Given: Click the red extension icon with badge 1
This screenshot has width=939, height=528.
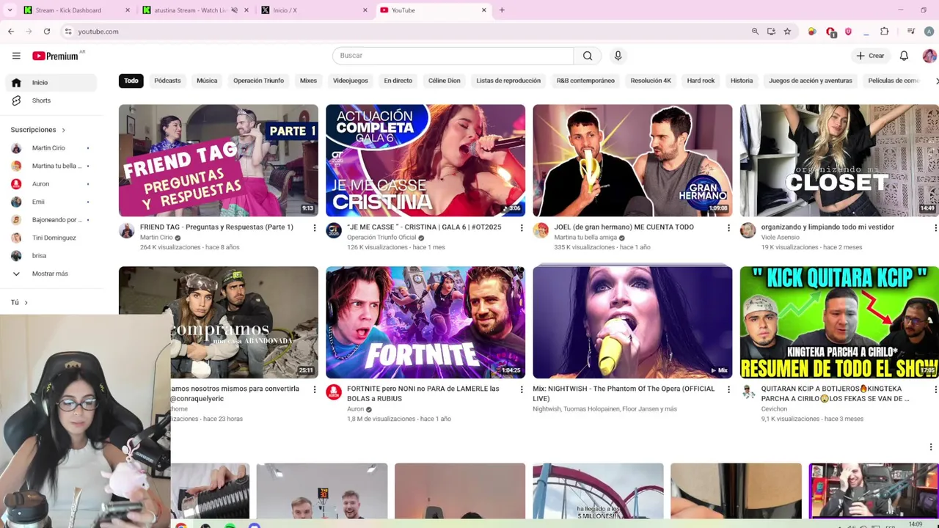Looking at the screenshot, I should coord(830,32).
